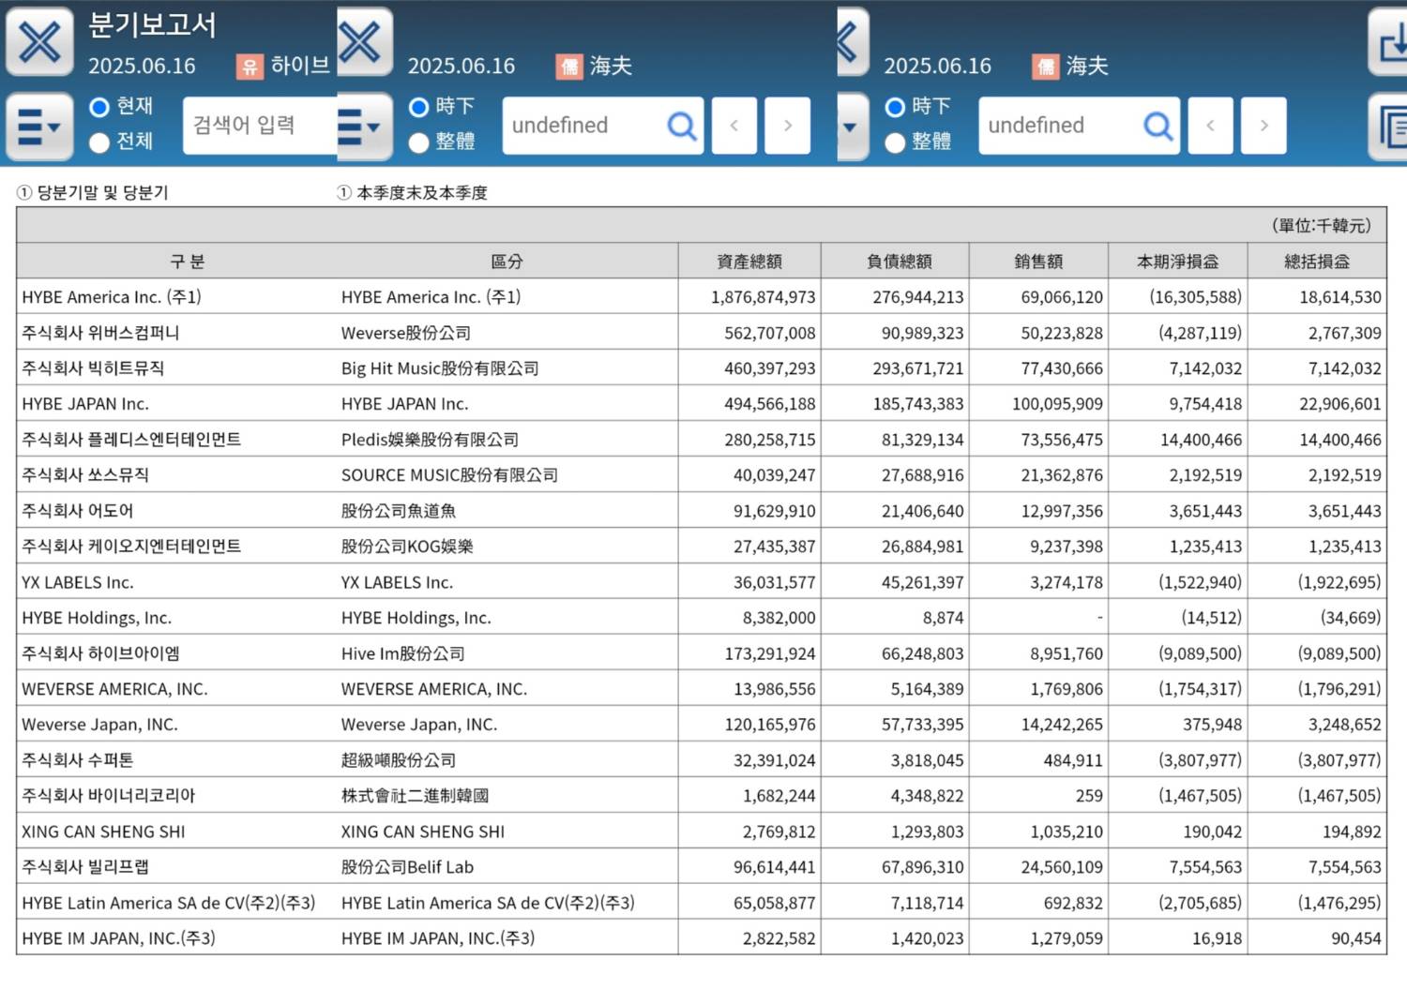Select the Weverse股份公司 cell

(x=406, y=333)
